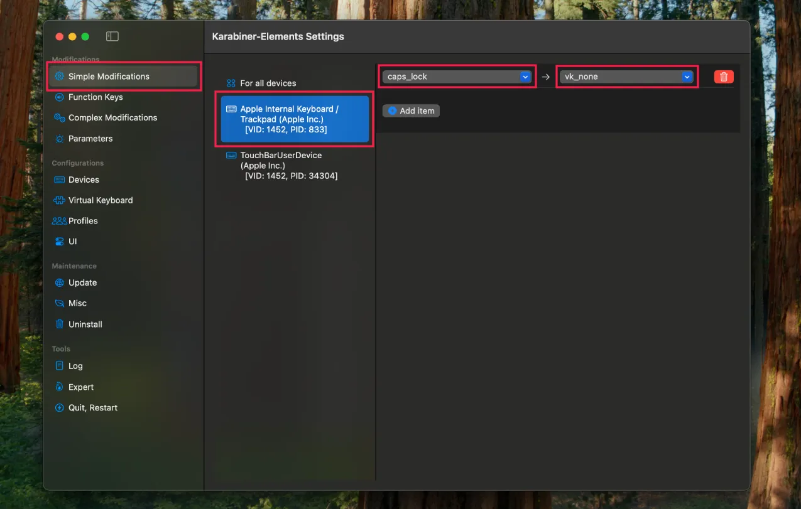Click the vk_none dropdown blue chevron
Image resolution: width=801 pixels, height=509 pixels.
(x=687, y=77)
